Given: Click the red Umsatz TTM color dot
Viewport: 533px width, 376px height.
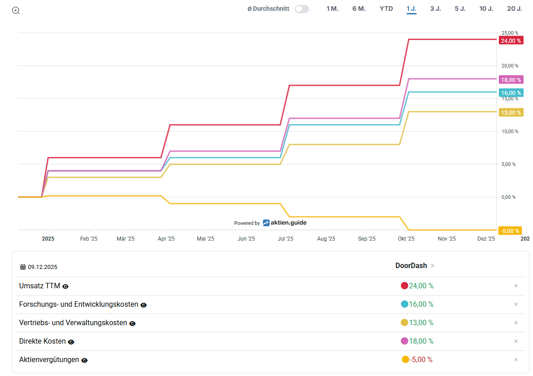Looking at the screenshot, I should 404,286.
